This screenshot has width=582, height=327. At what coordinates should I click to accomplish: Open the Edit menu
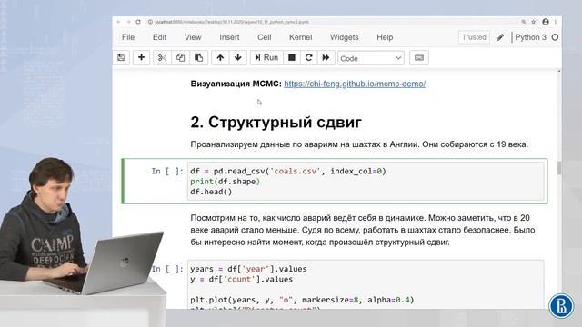click(x=159, y=37)
